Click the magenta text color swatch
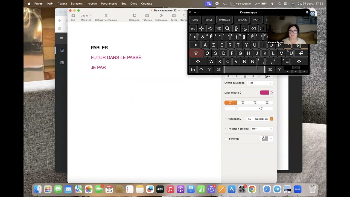This screenshot has width=350, height=197. [x=264, y=92]
